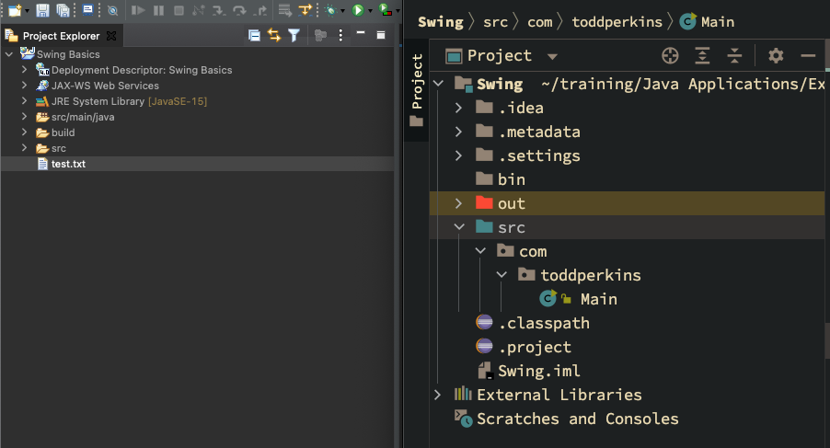Click the Step Into debug icon

(219, 10)
